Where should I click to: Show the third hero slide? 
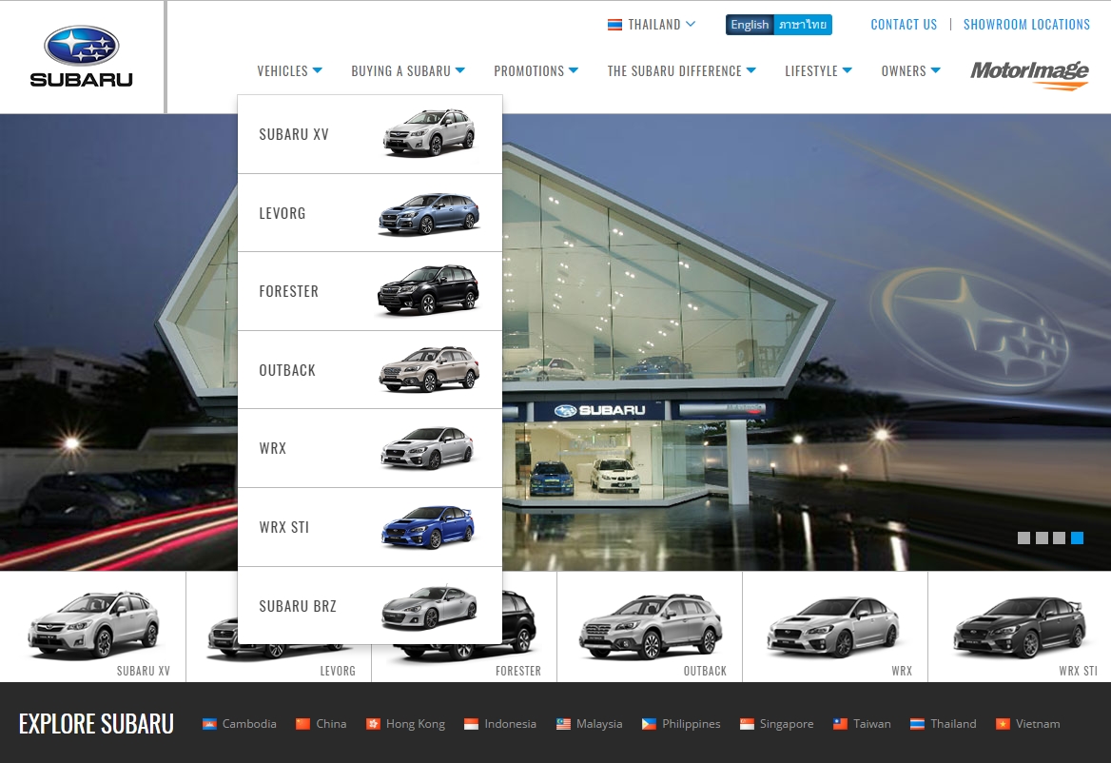point(1060,538)
